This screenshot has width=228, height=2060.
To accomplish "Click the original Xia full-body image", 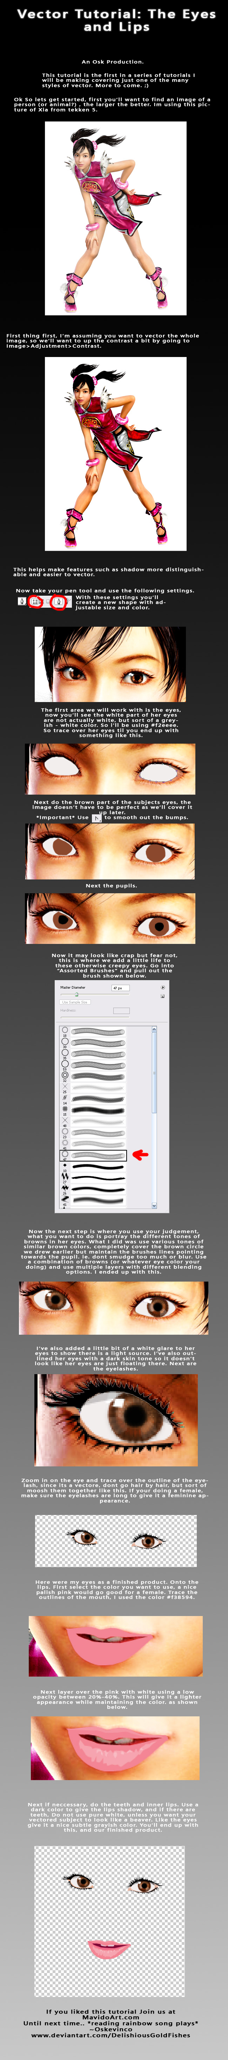I will point(116,218).
